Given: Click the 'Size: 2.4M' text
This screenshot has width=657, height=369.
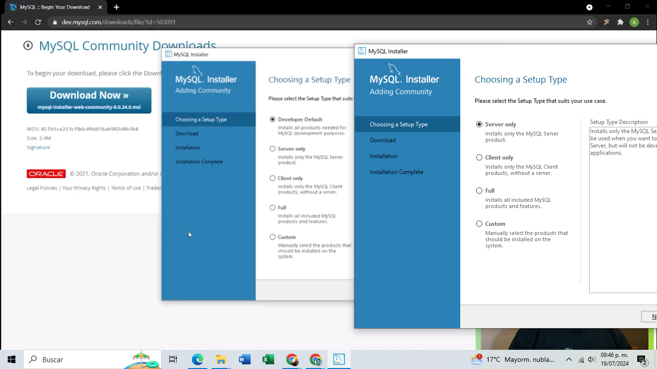Looking at the screenshot, I should 39,138.
